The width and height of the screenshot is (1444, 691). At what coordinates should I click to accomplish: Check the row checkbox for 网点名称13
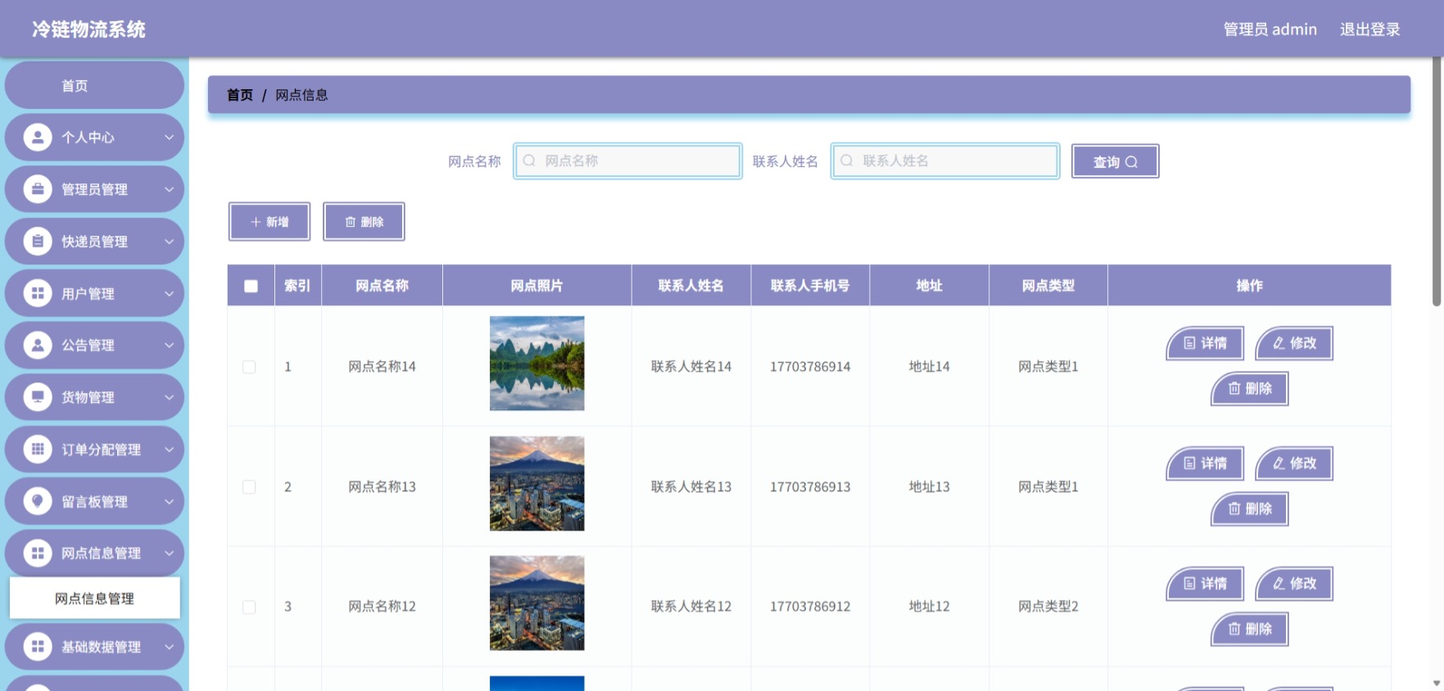(249, 486)
